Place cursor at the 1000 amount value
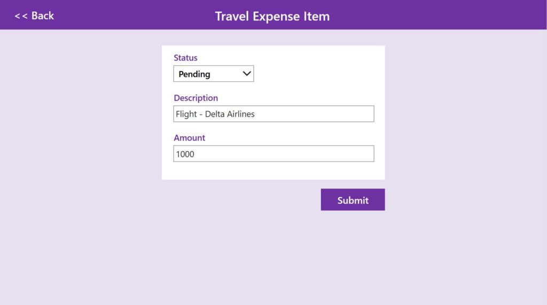This screenshot has height=305, width=547. [185, 154]
